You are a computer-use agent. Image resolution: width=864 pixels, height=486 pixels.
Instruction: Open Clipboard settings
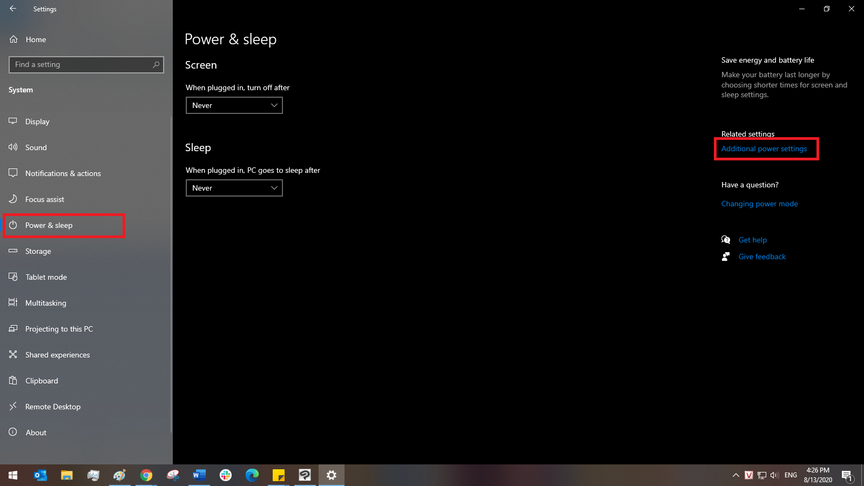click(x=86, y=381)
